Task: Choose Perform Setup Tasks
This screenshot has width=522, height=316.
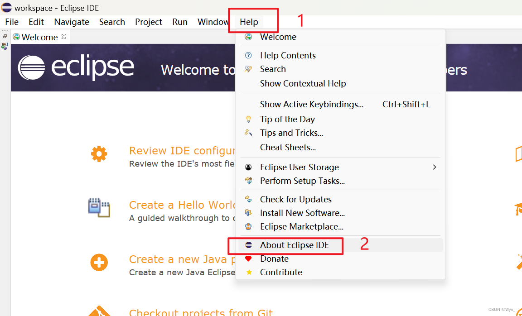Action: point(340,181)
